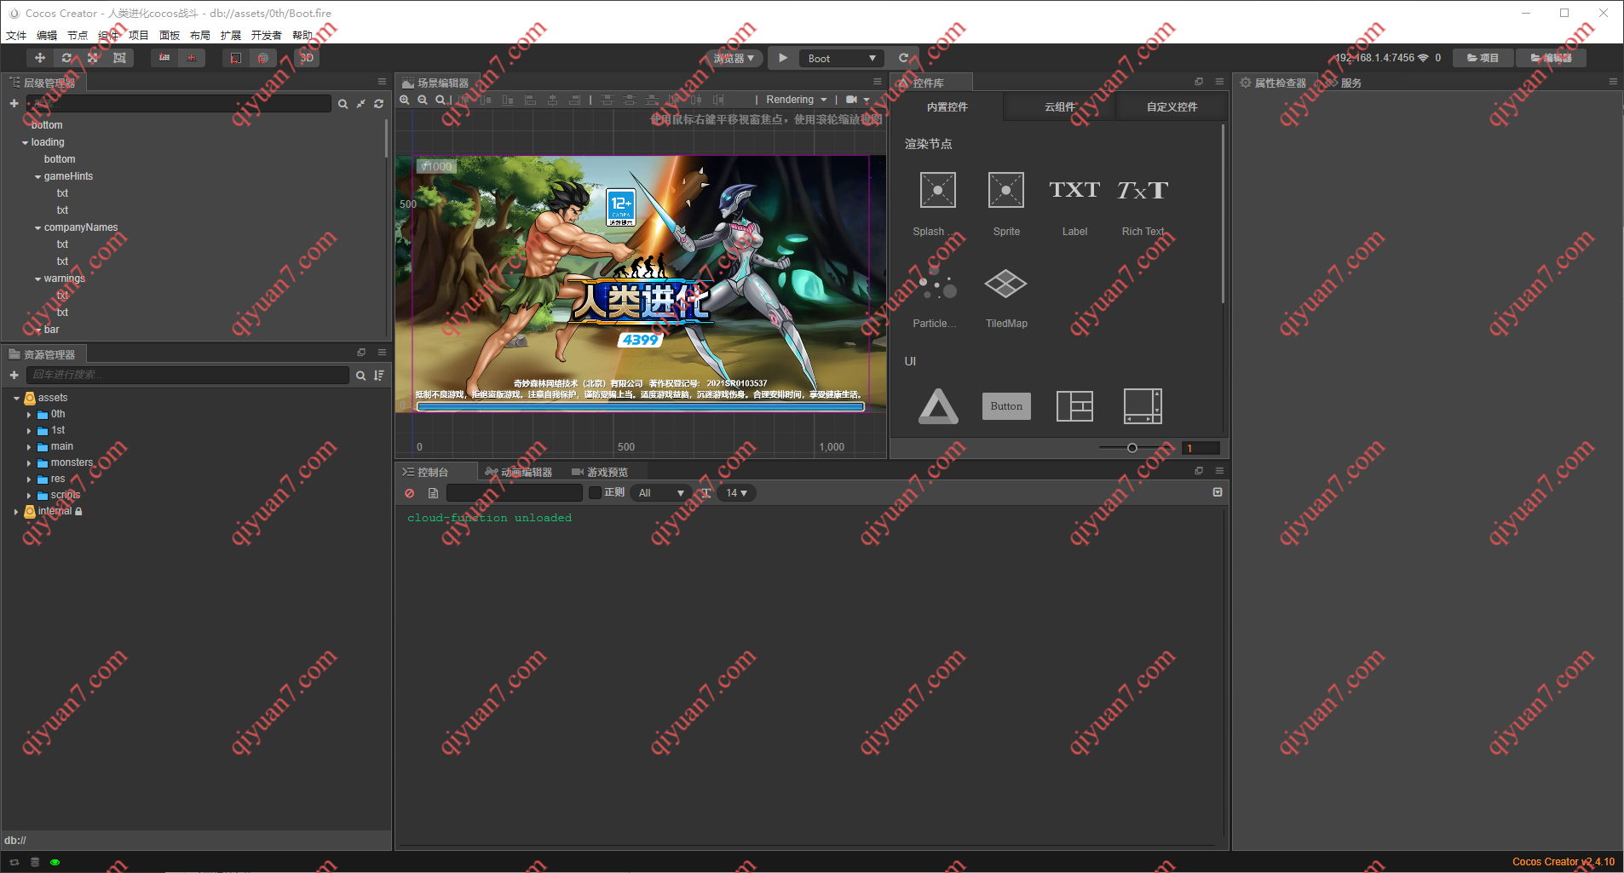Refresh the hierarchy panel
1624x873 pixels.
pyautogui.click(x=379, y=104)
